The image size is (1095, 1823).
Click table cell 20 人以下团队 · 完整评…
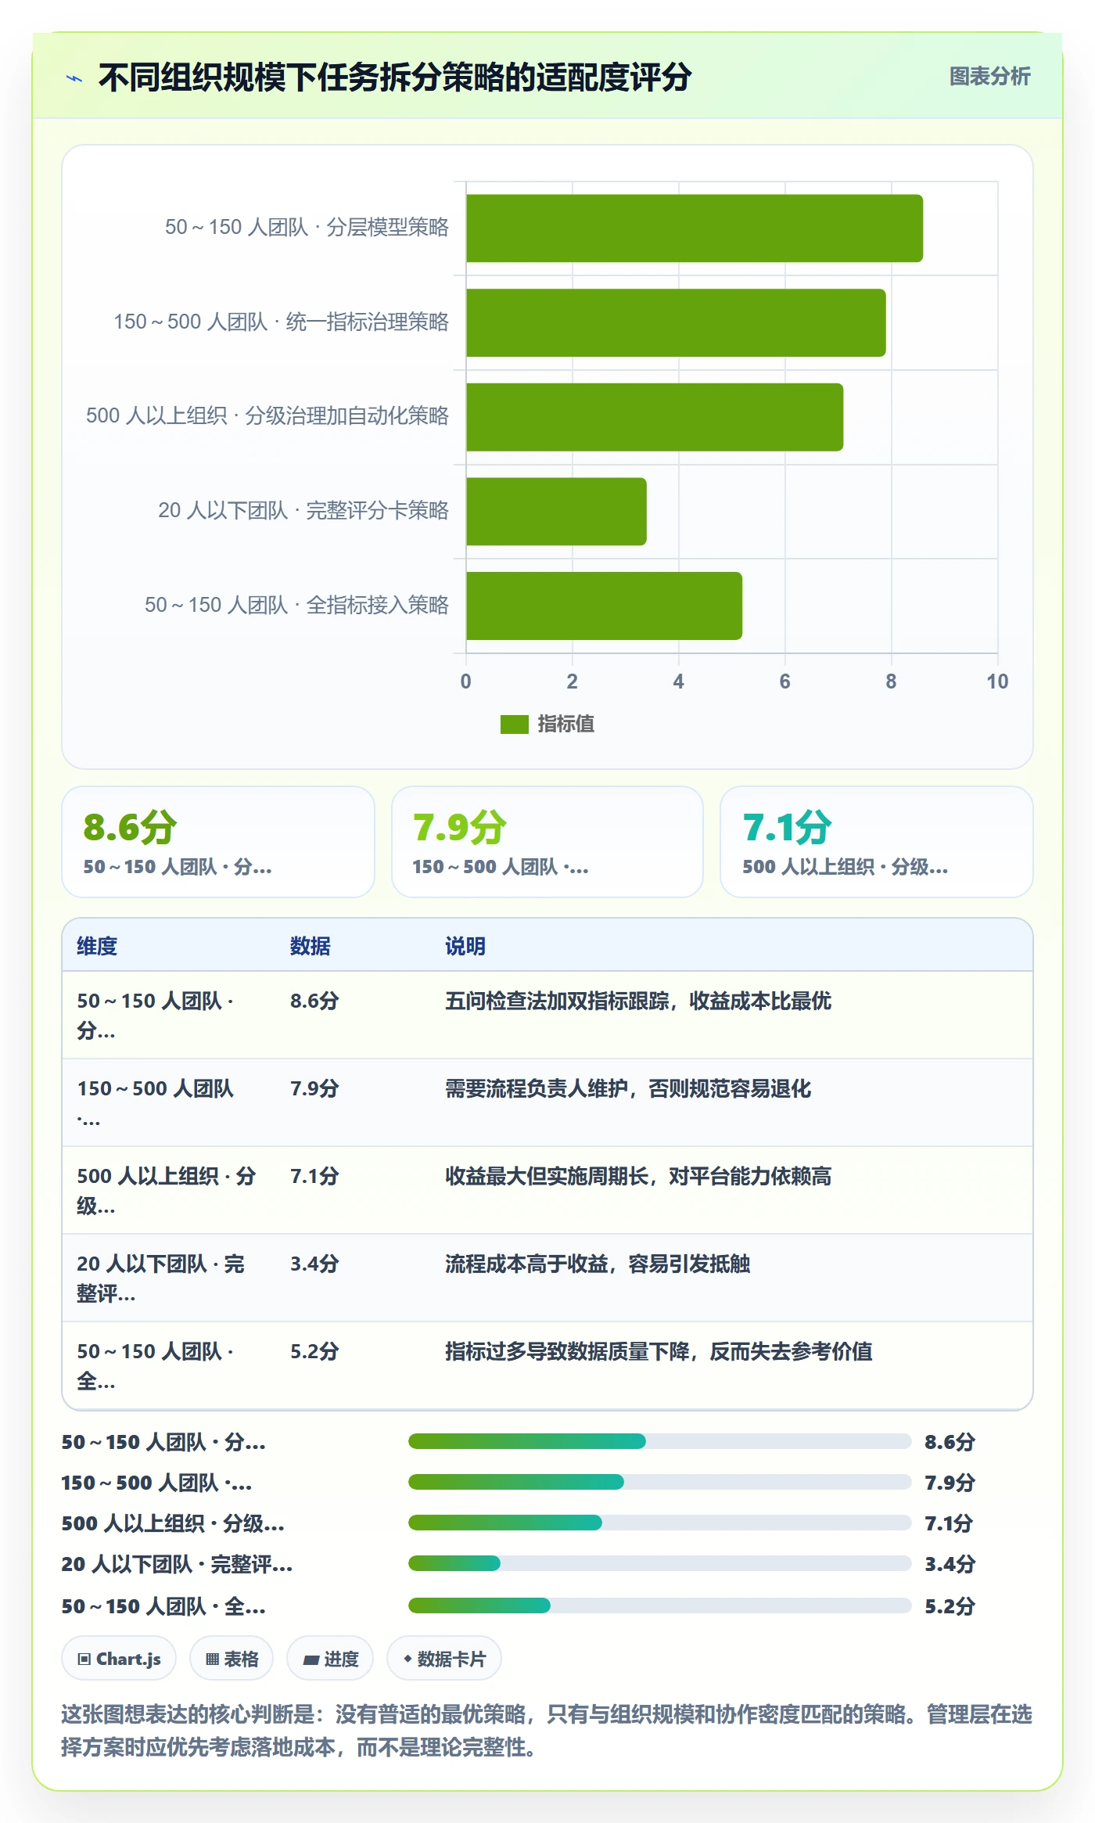tap(160, 1278)
